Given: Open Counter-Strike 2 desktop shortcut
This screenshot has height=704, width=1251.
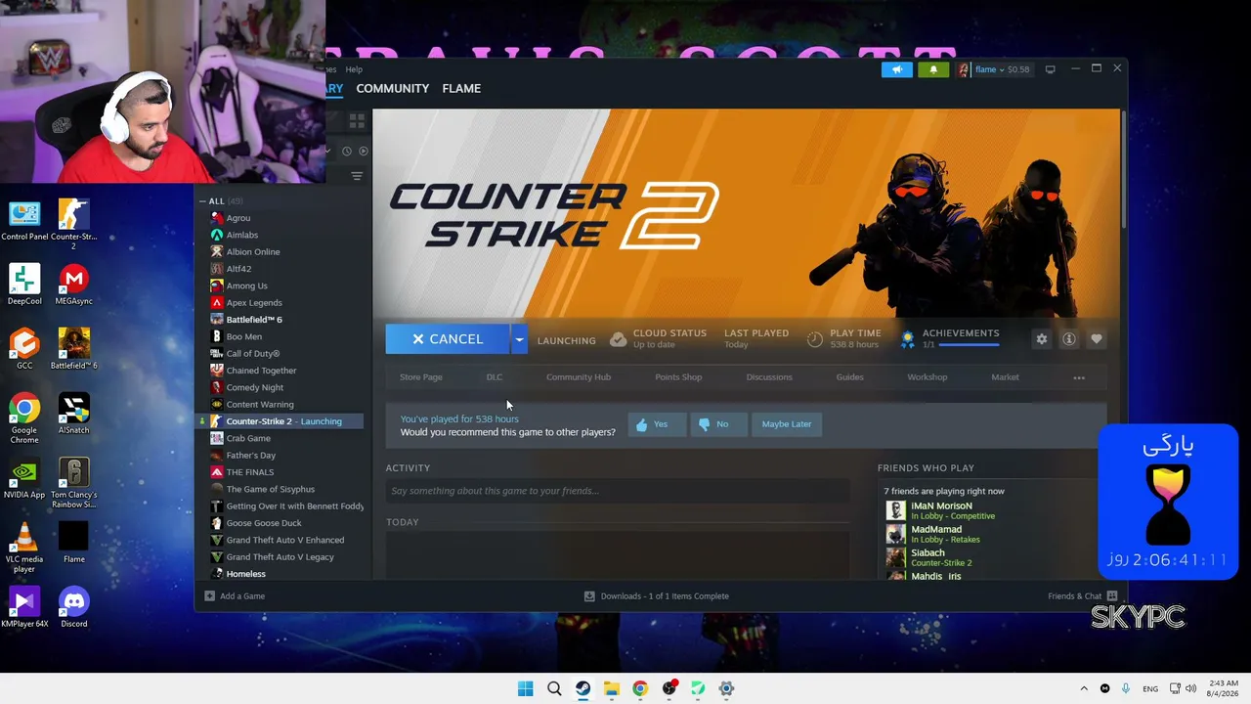Looking at the screenshot, I should click(73, 224).
